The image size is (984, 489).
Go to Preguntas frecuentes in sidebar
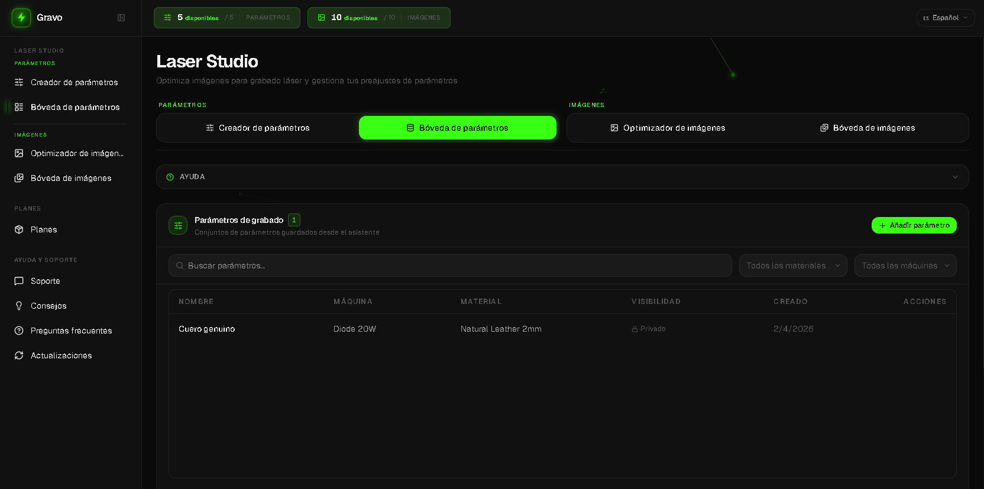71,331
